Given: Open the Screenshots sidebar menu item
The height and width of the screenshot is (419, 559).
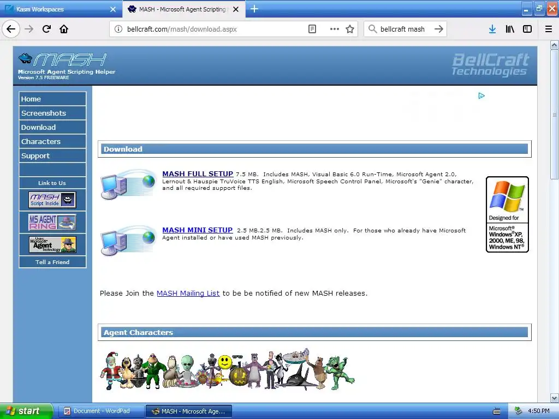Looking at the screenshot, I should 52,113.
